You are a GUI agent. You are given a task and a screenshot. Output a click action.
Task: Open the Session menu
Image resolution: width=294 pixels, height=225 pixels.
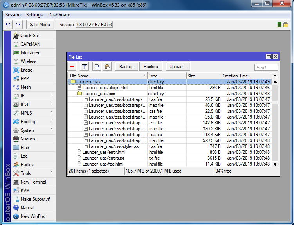[13, 15]
